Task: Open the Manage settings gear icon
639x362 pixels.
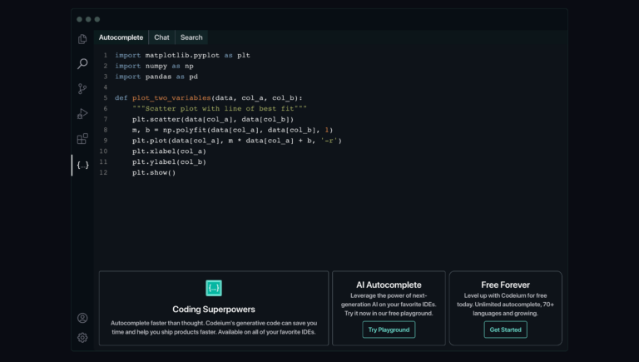Action: [x=82, y=338]
